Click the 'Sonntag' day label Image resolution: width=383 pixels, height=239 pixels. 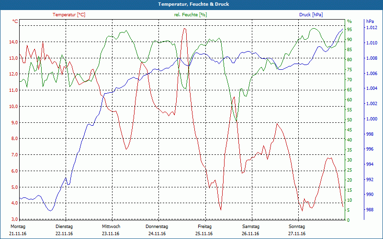tap(297, 227)
